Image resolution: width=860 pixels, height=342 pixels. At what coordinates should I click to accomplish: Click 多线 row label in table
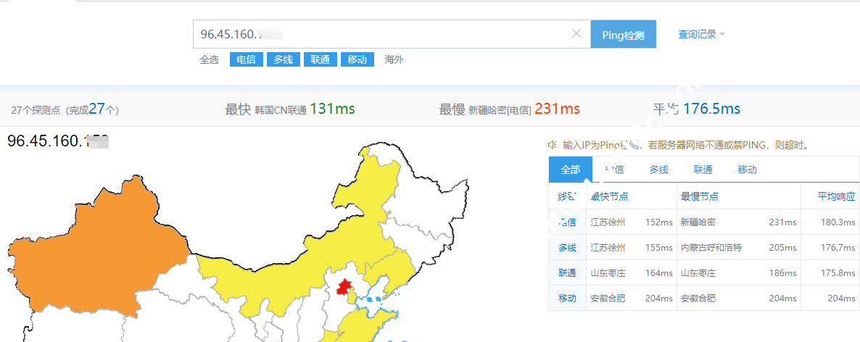pos(568,248)
